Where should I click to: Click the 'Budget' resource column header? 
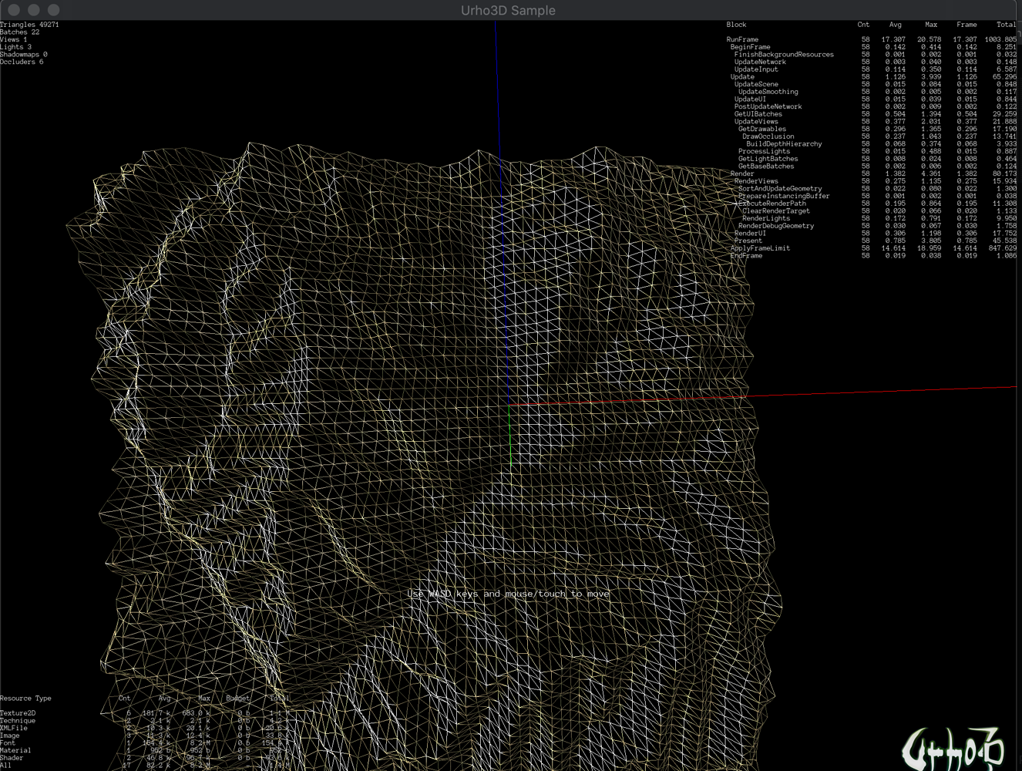pyautogui.click(x=237, y=699)
